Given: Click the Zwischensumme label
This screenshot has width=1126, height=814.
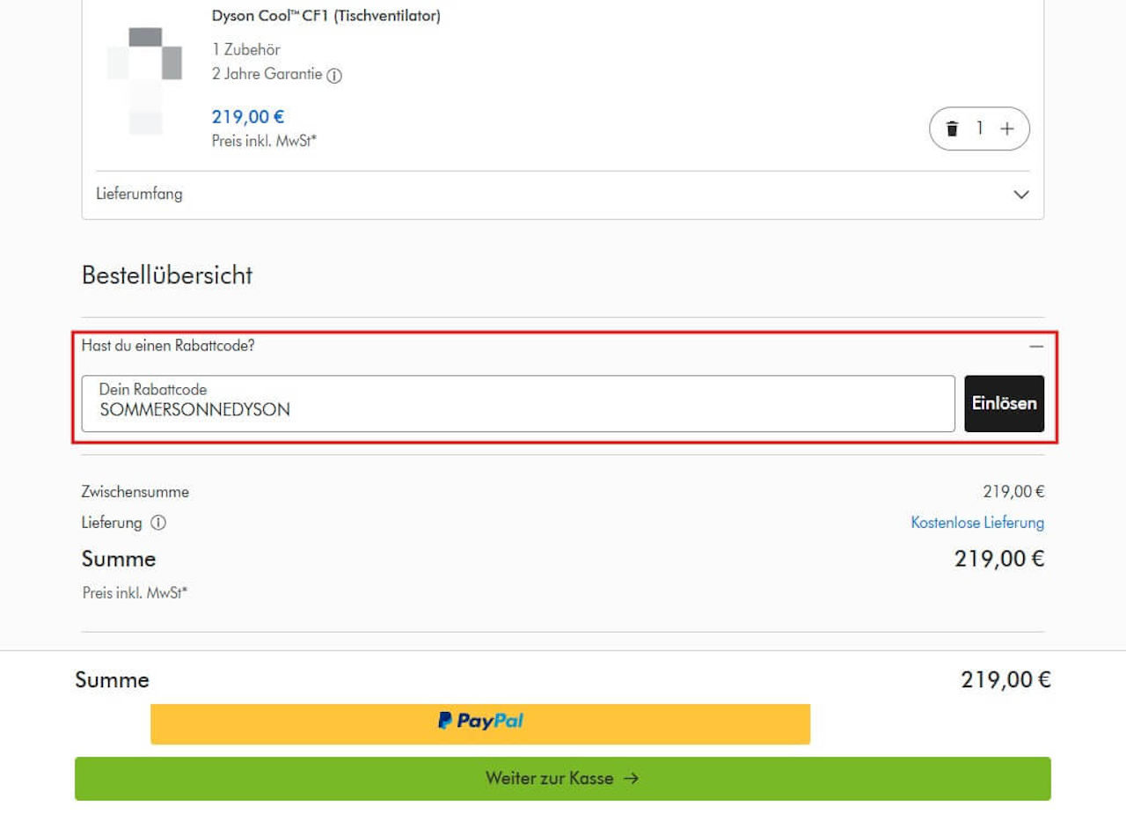Looking at the screenshot, I should 135,492.
